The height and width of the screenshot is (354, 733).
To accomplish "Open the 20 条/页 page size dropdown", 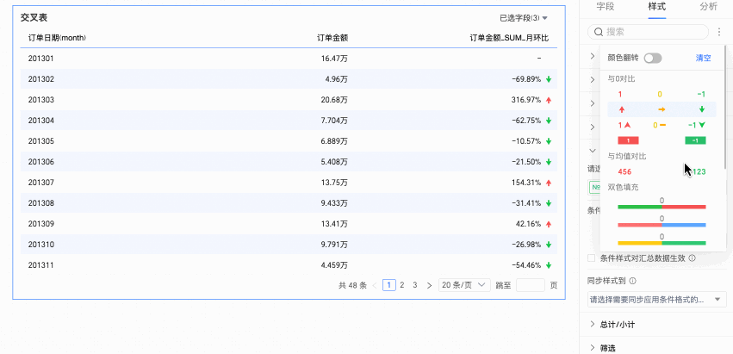I will click(464, 285).
